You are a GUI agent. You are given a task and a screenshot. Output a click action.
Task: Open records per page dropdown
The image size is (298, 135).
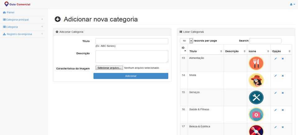click(191, 41)
